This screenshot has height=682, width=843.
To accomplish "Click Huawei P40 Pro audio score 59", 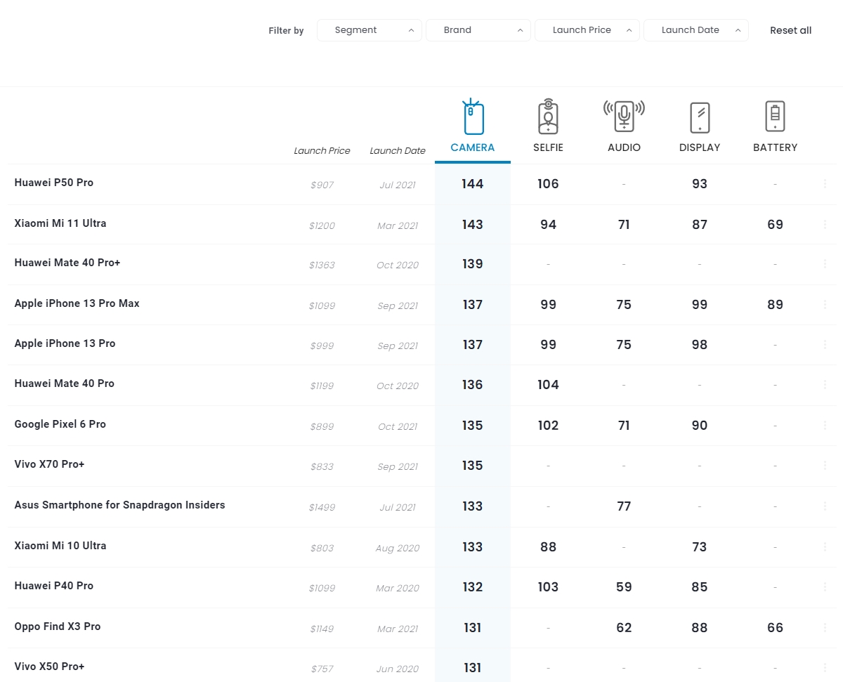I will pos(624,587).
